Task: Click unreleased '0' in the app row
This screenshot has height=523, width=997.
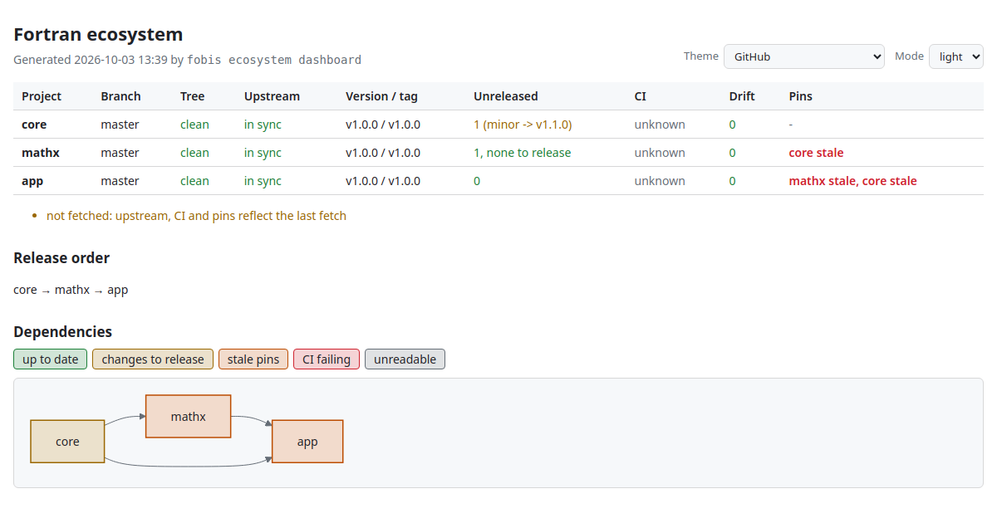Action: 477,181
